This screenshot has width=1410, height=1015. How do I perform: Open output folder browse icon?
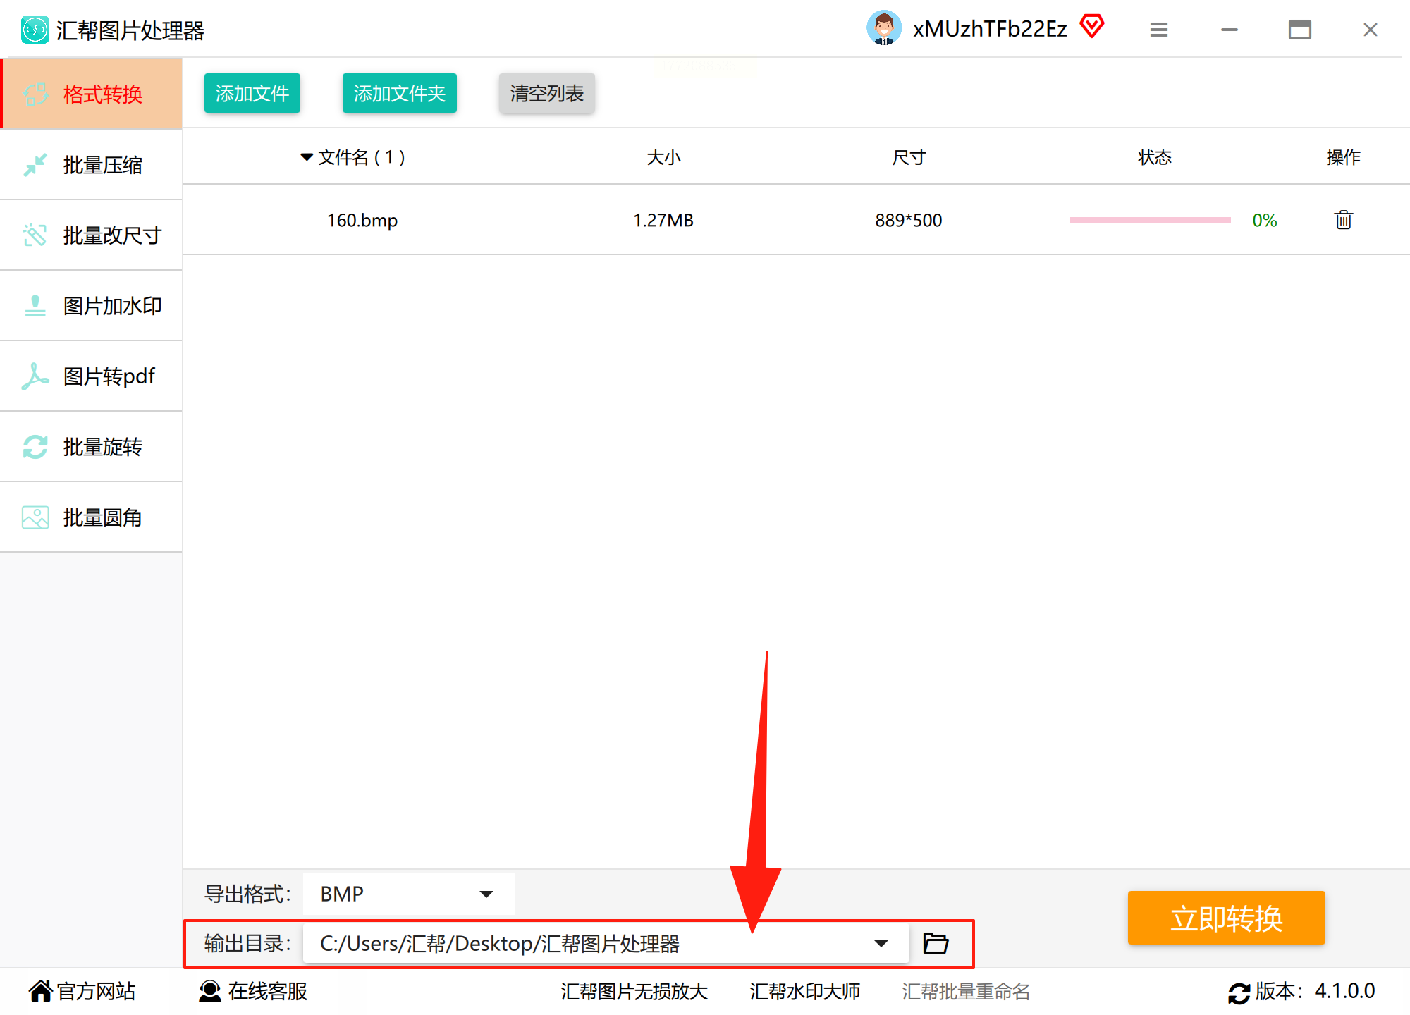tap(936, 943)
